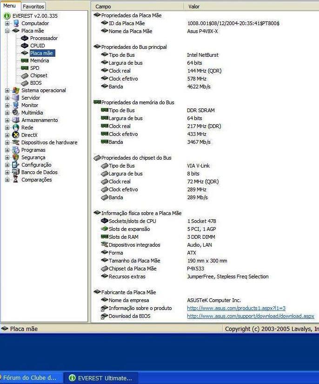
Task: Collapse the Placa mãe tree node
Action: point(7,31)
